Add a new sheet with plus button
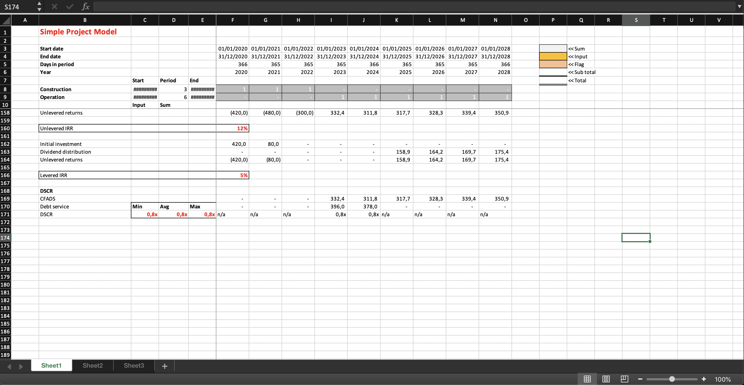Viewport: 744px width, 385px height. [x=165, y=366]
